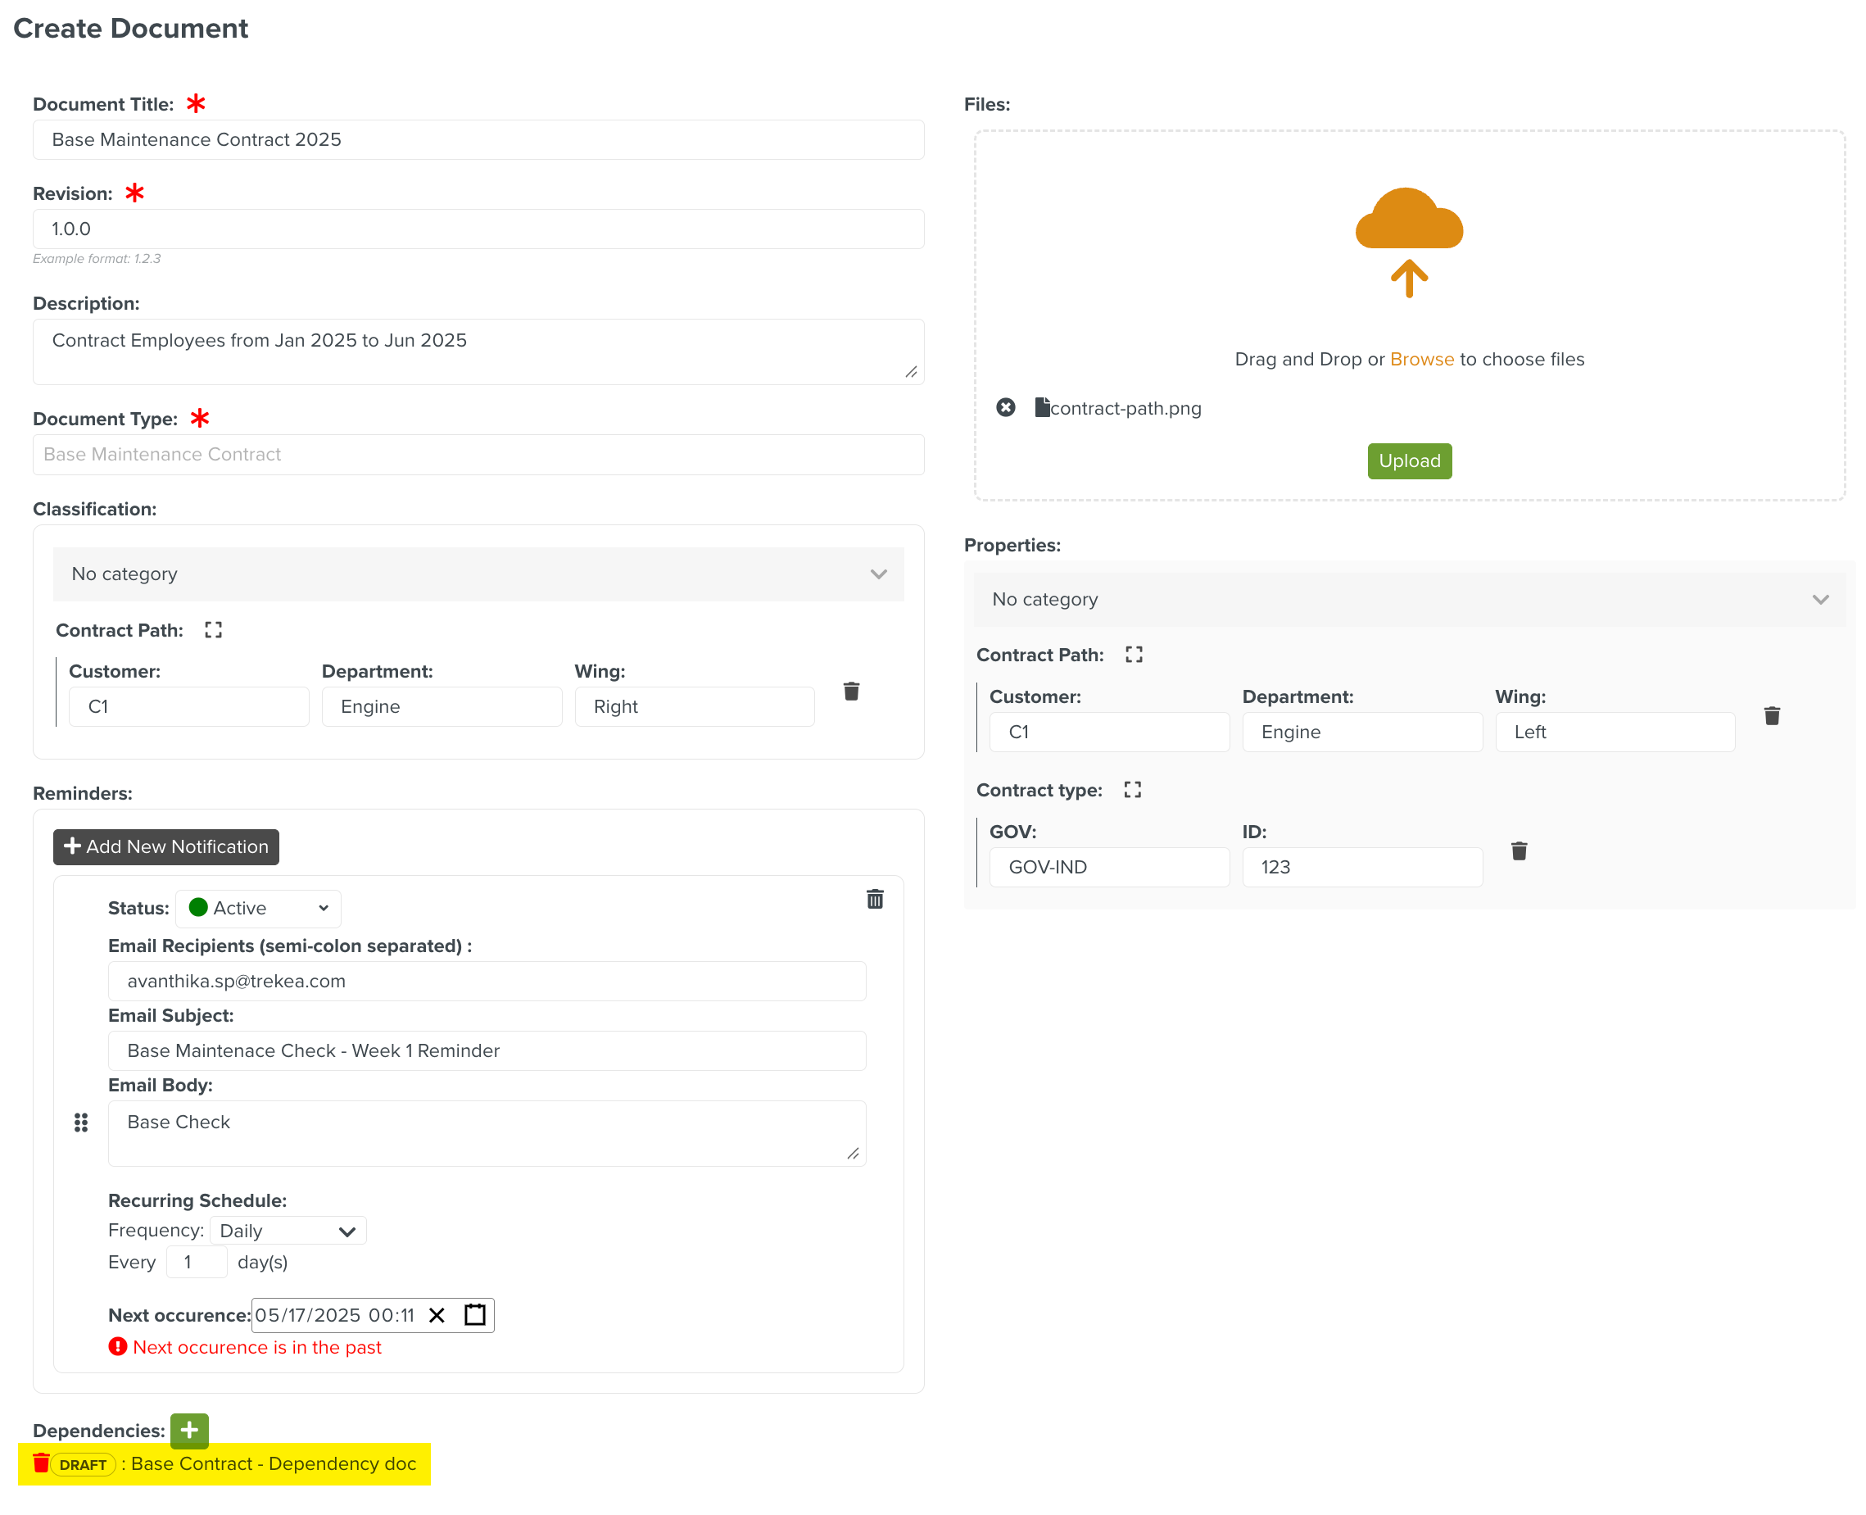Delete the Properties contract path row
Viewport: 1866px width, 1515px height.
[x=1771, y=715]
